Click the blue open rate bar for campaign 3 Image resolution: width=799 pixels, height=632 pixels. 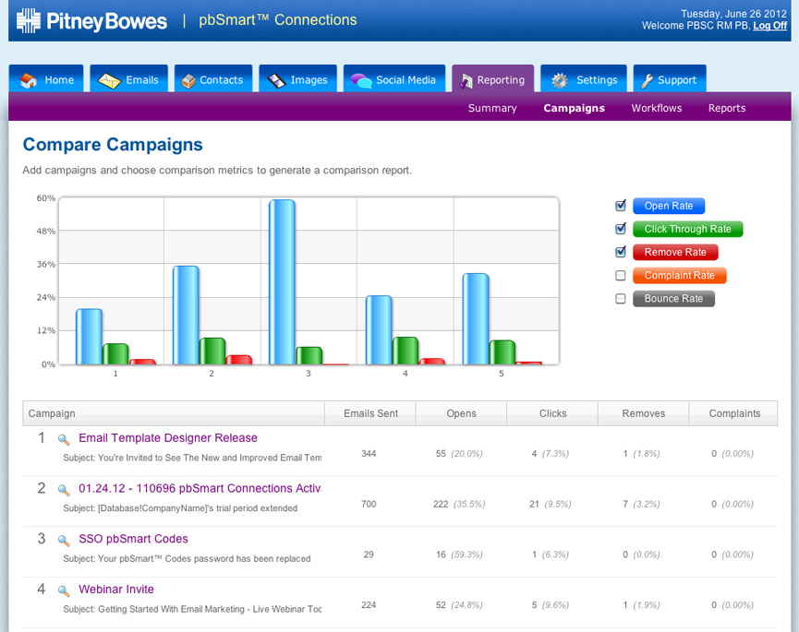pos(283,282)
